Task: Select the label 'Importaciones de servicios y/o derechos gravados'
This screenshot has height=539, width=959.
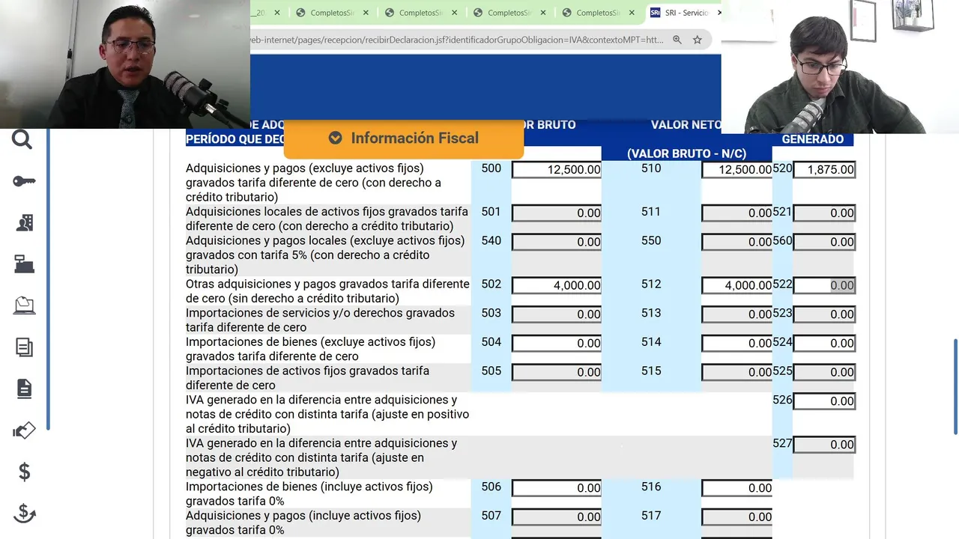Action: [x=320, y=313]
